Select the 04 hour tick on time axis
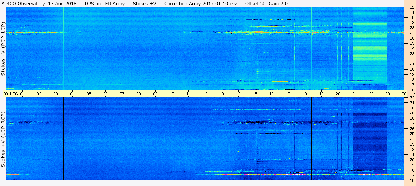The width and height of the screenshot is (416, 186). (x=72, y=94)
